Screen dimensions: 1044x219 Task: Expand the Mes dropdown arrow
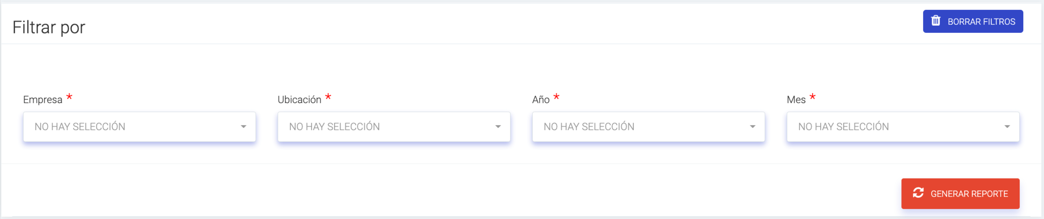1007,127
